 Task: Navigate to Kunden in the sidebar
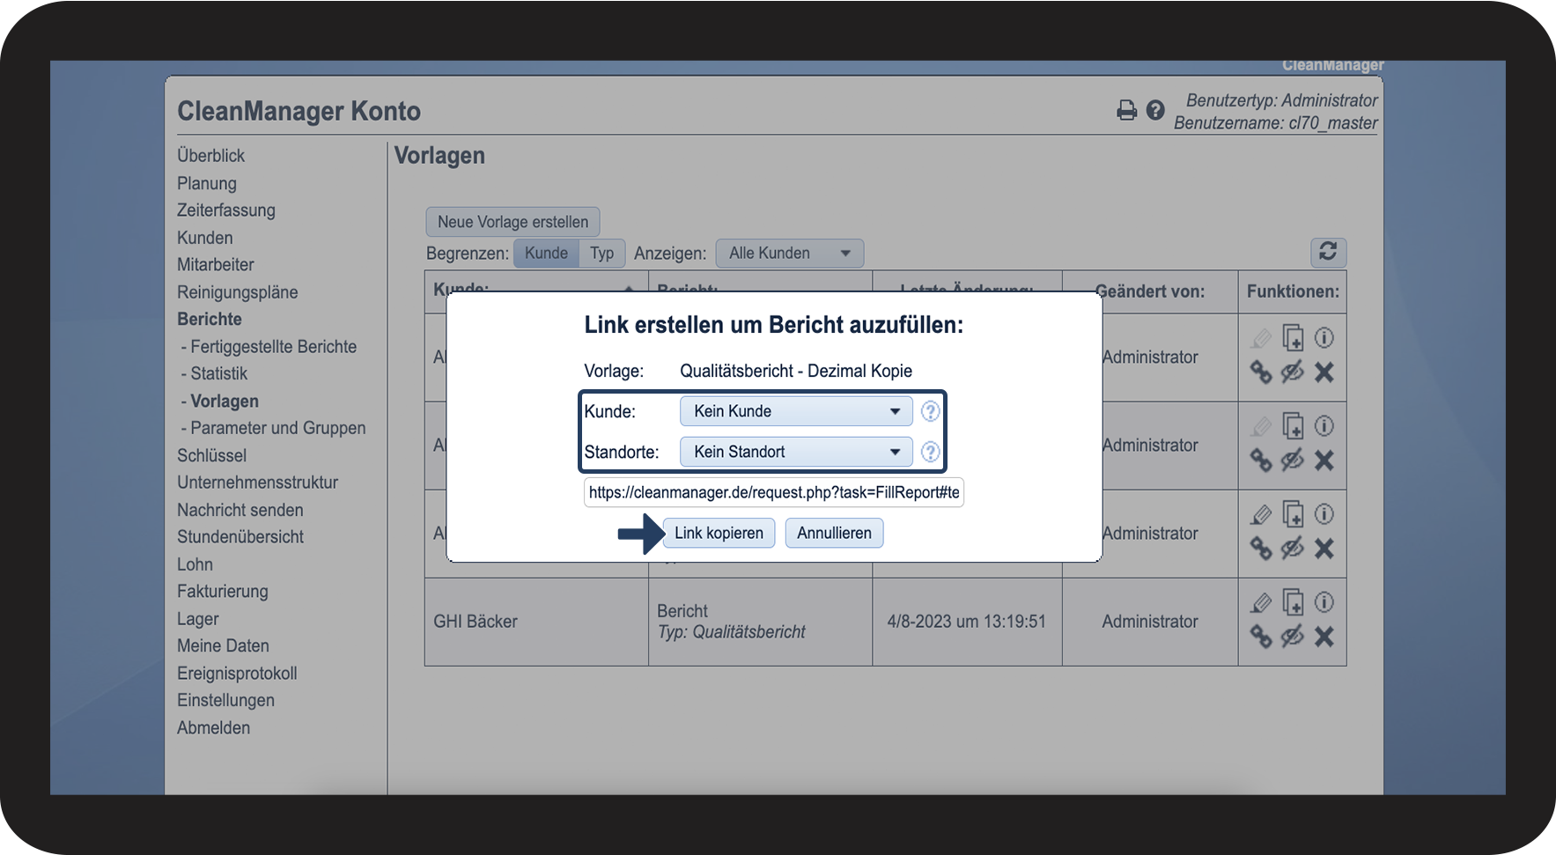(205, 238)
